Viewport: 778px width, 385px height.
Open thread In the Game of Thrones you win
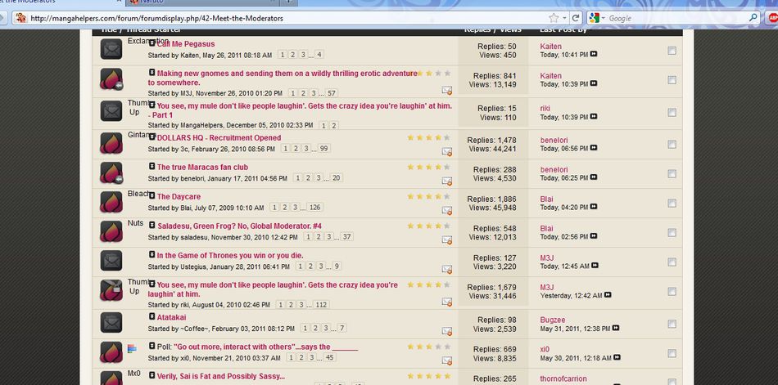pyautogui.click(x=230, y=256)
